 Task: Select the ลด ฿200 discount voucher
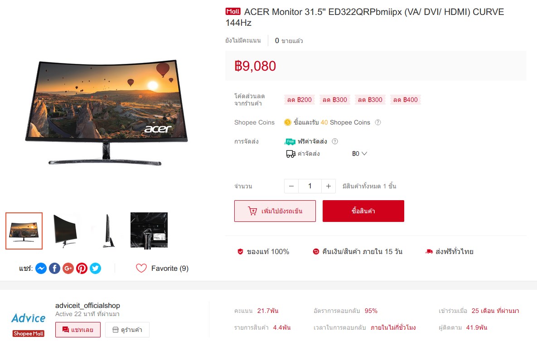(300, 100)
